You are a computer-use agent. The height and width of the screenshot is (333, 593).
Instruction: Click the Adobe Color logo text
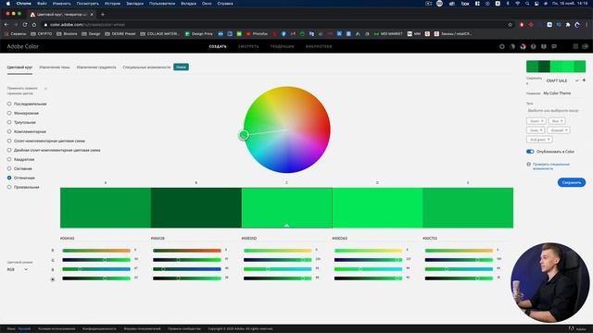(x=22, y=46)
